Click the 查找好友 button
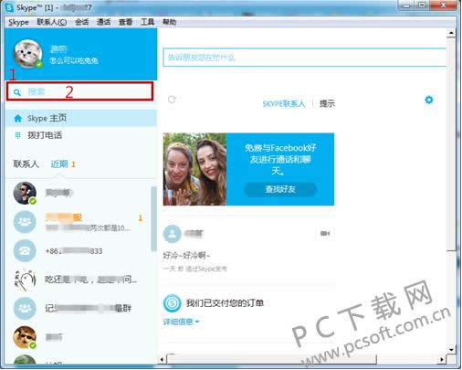This screenshot has width=462, height=370. [280, 189]
